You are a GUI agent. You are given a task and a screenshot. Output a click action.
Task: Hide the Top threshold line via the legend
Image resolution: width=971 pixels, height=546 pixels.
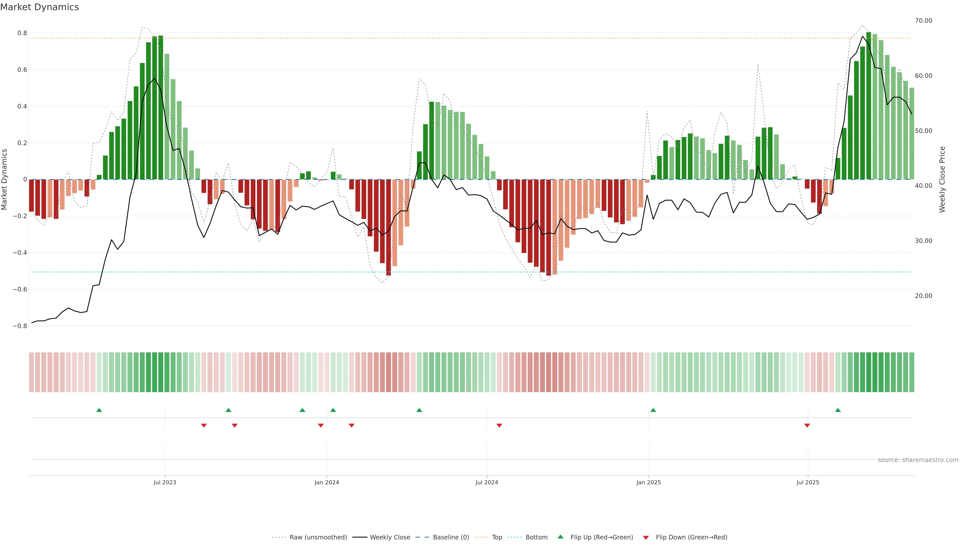(497, 537)
